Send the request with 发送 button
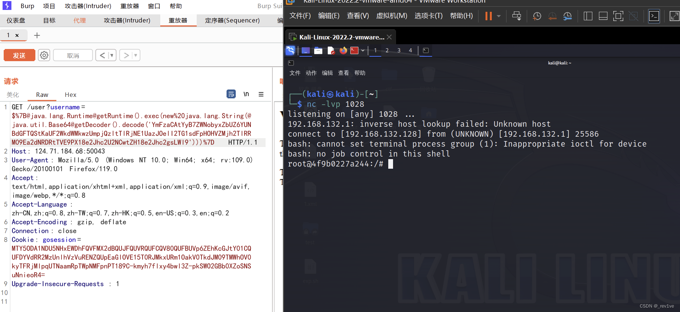Screen dimensions: 680x312 pos(20,55)
